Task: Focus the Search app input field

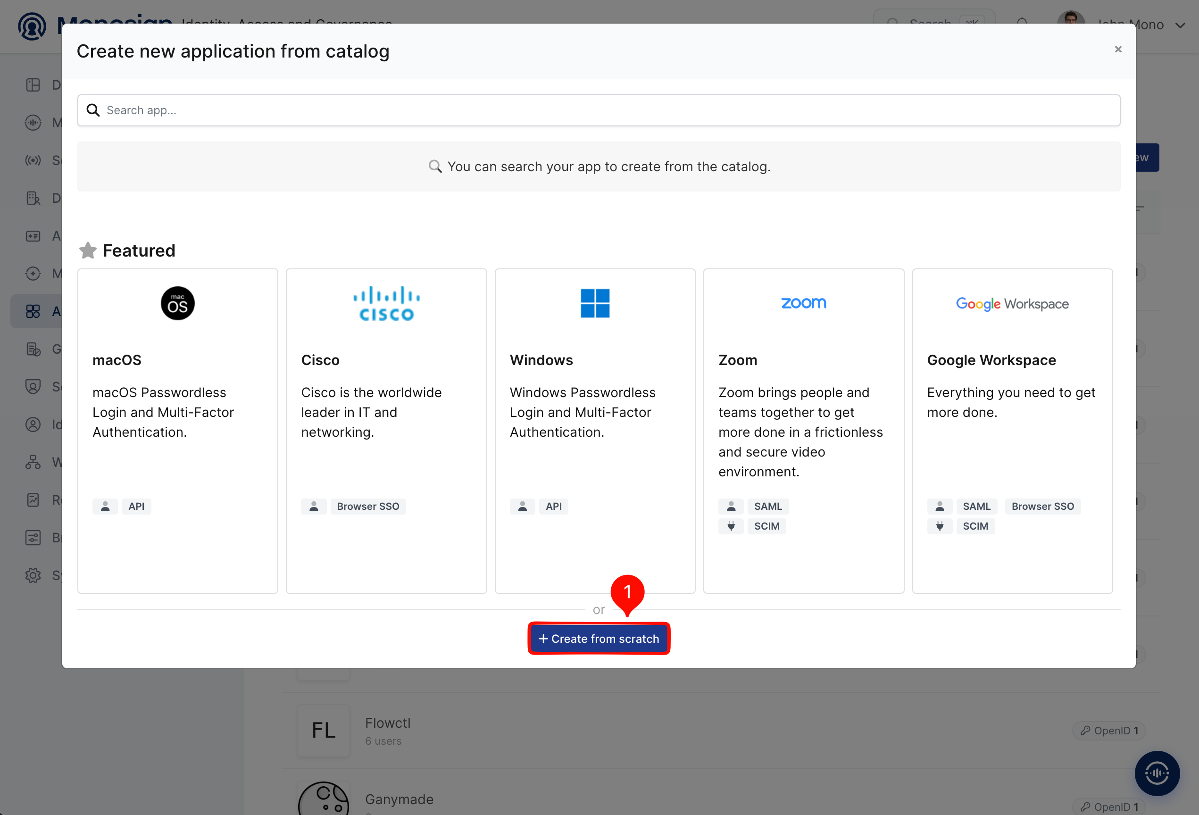Action: click(599, 110)
